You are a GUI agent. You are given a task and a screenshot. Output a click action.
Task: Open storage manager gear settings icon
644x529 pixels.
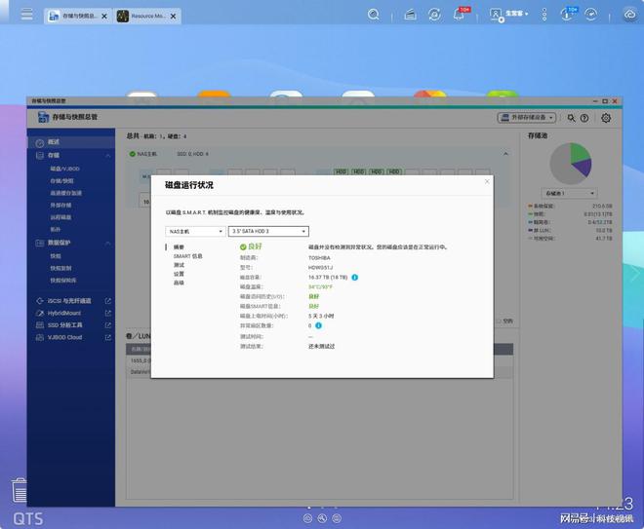[606, 118]
